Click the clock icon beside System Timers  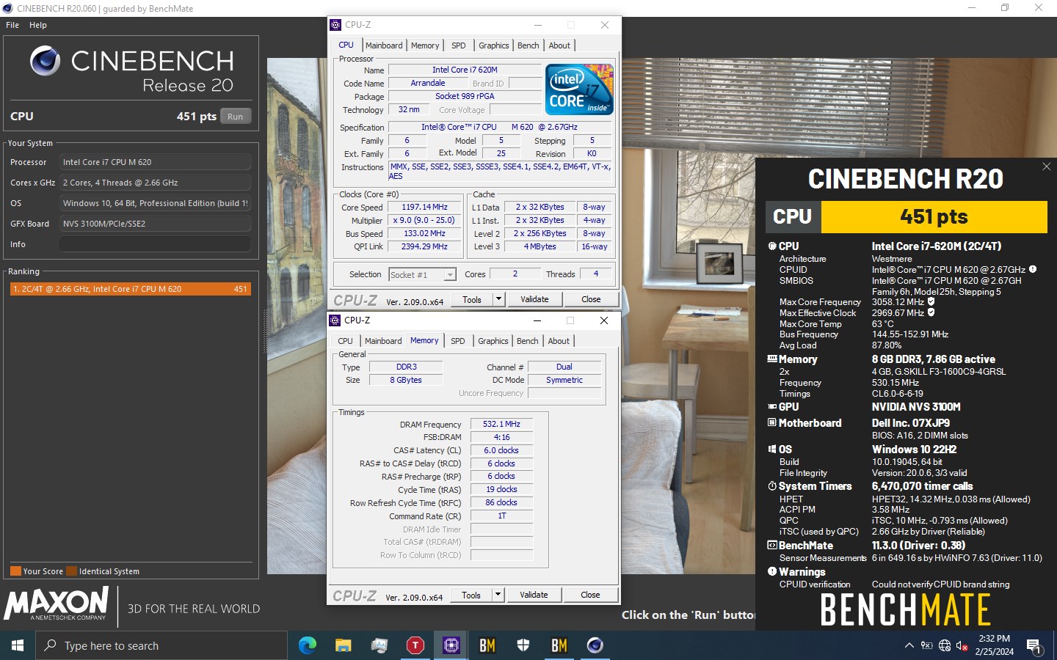(772, 486)
